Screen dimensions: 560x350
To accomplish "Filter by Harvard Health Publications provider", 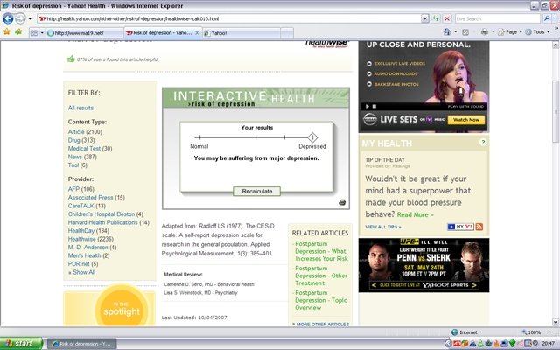I will pos(103,222).
